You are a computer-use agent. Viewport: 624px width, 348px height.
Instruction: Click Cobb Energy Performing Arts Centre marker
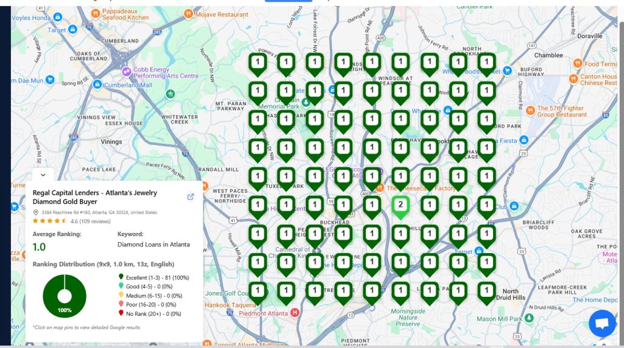point(127,72)
